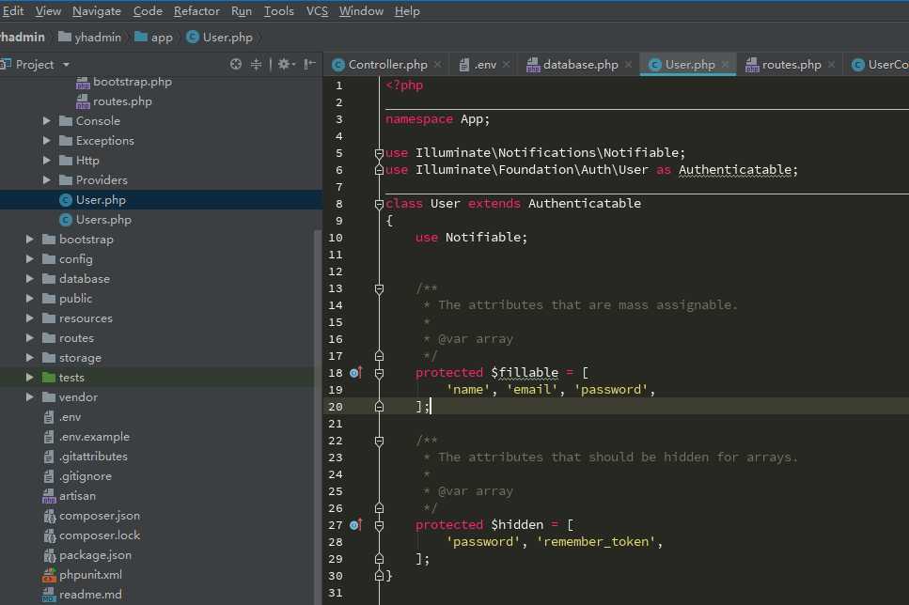Screen dimensions: 909x605
Task: Expand the resources folder
Action: 29,318
